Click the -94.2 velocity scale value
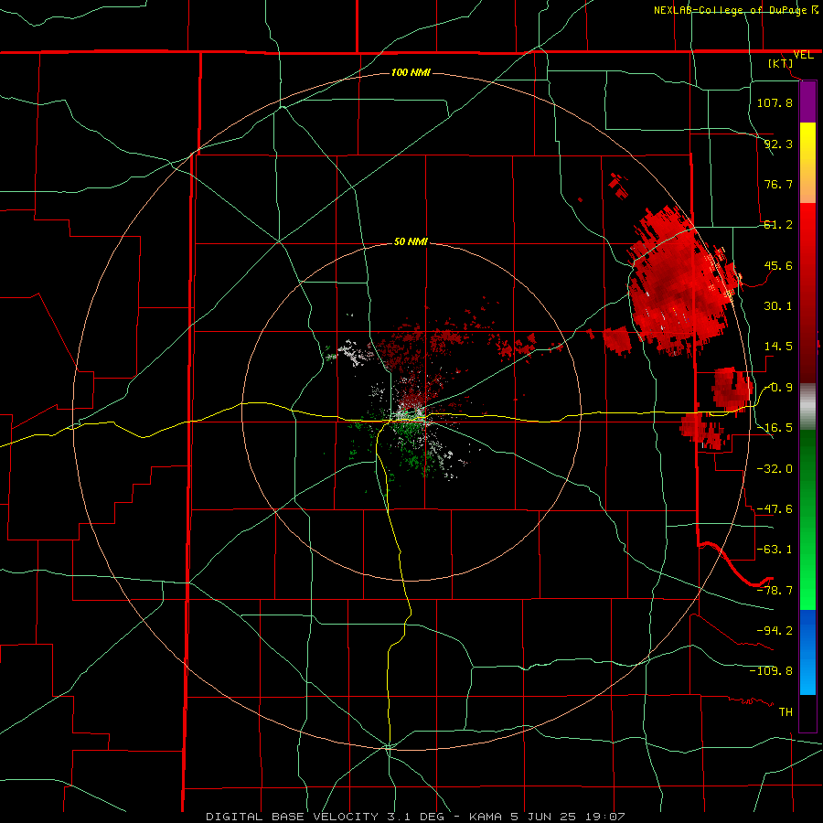Screen dimensions: 823x823 click(775, 631)
